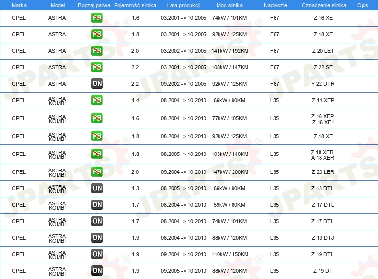Select the petrol icon in the Z 20 LER row
The height and width of the screenshot is (279, 378).
click(97, 172)
